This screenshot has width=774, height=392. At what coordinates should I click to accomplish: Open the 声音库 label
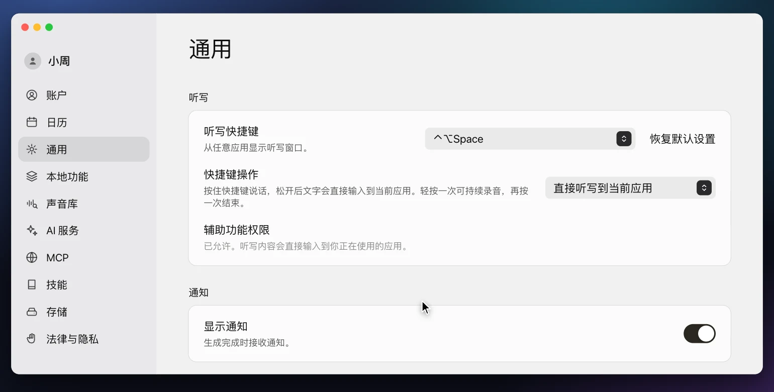(x=62, y=204)
